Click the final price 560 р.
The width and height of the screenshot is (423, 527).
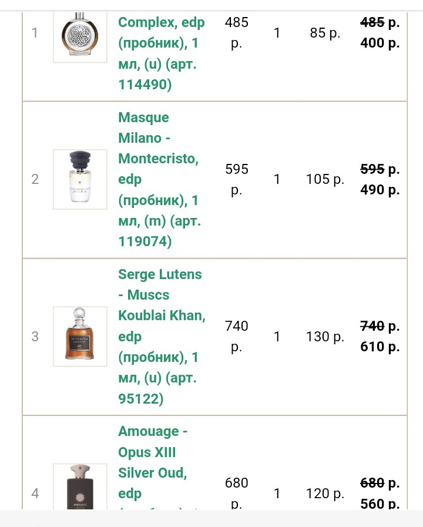(380, 503)
